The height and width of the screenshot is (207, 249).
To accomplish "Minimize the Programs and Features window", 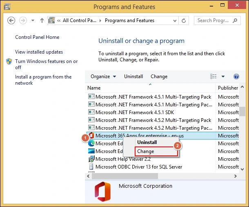I will [x=211, y=6].
